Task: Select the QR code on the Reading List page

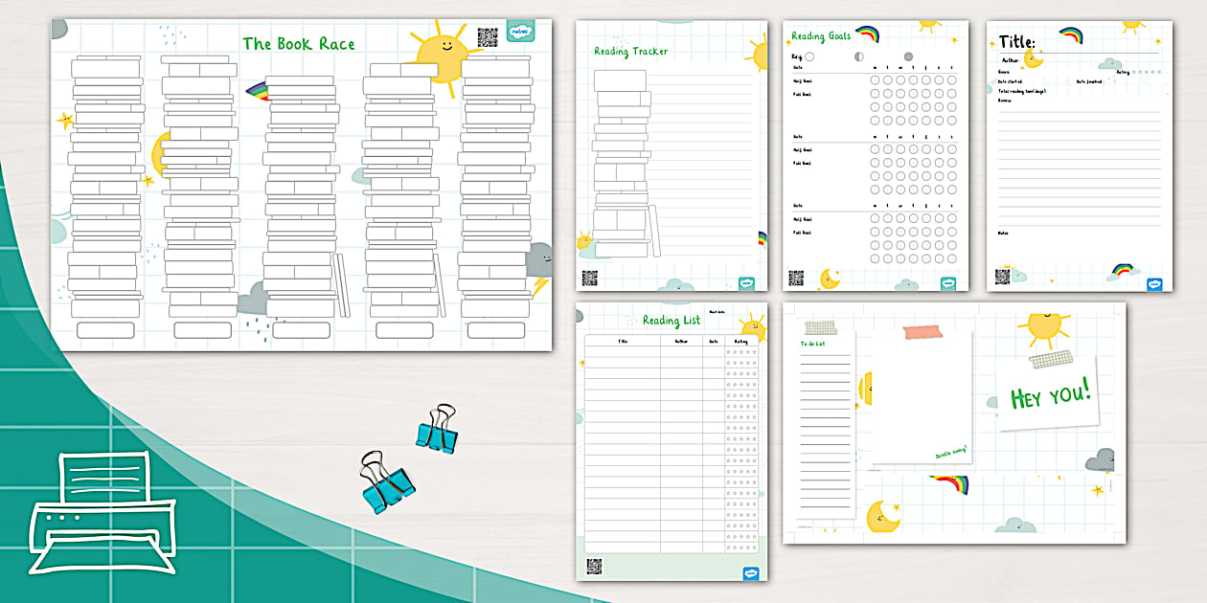Action: (596, 565)
